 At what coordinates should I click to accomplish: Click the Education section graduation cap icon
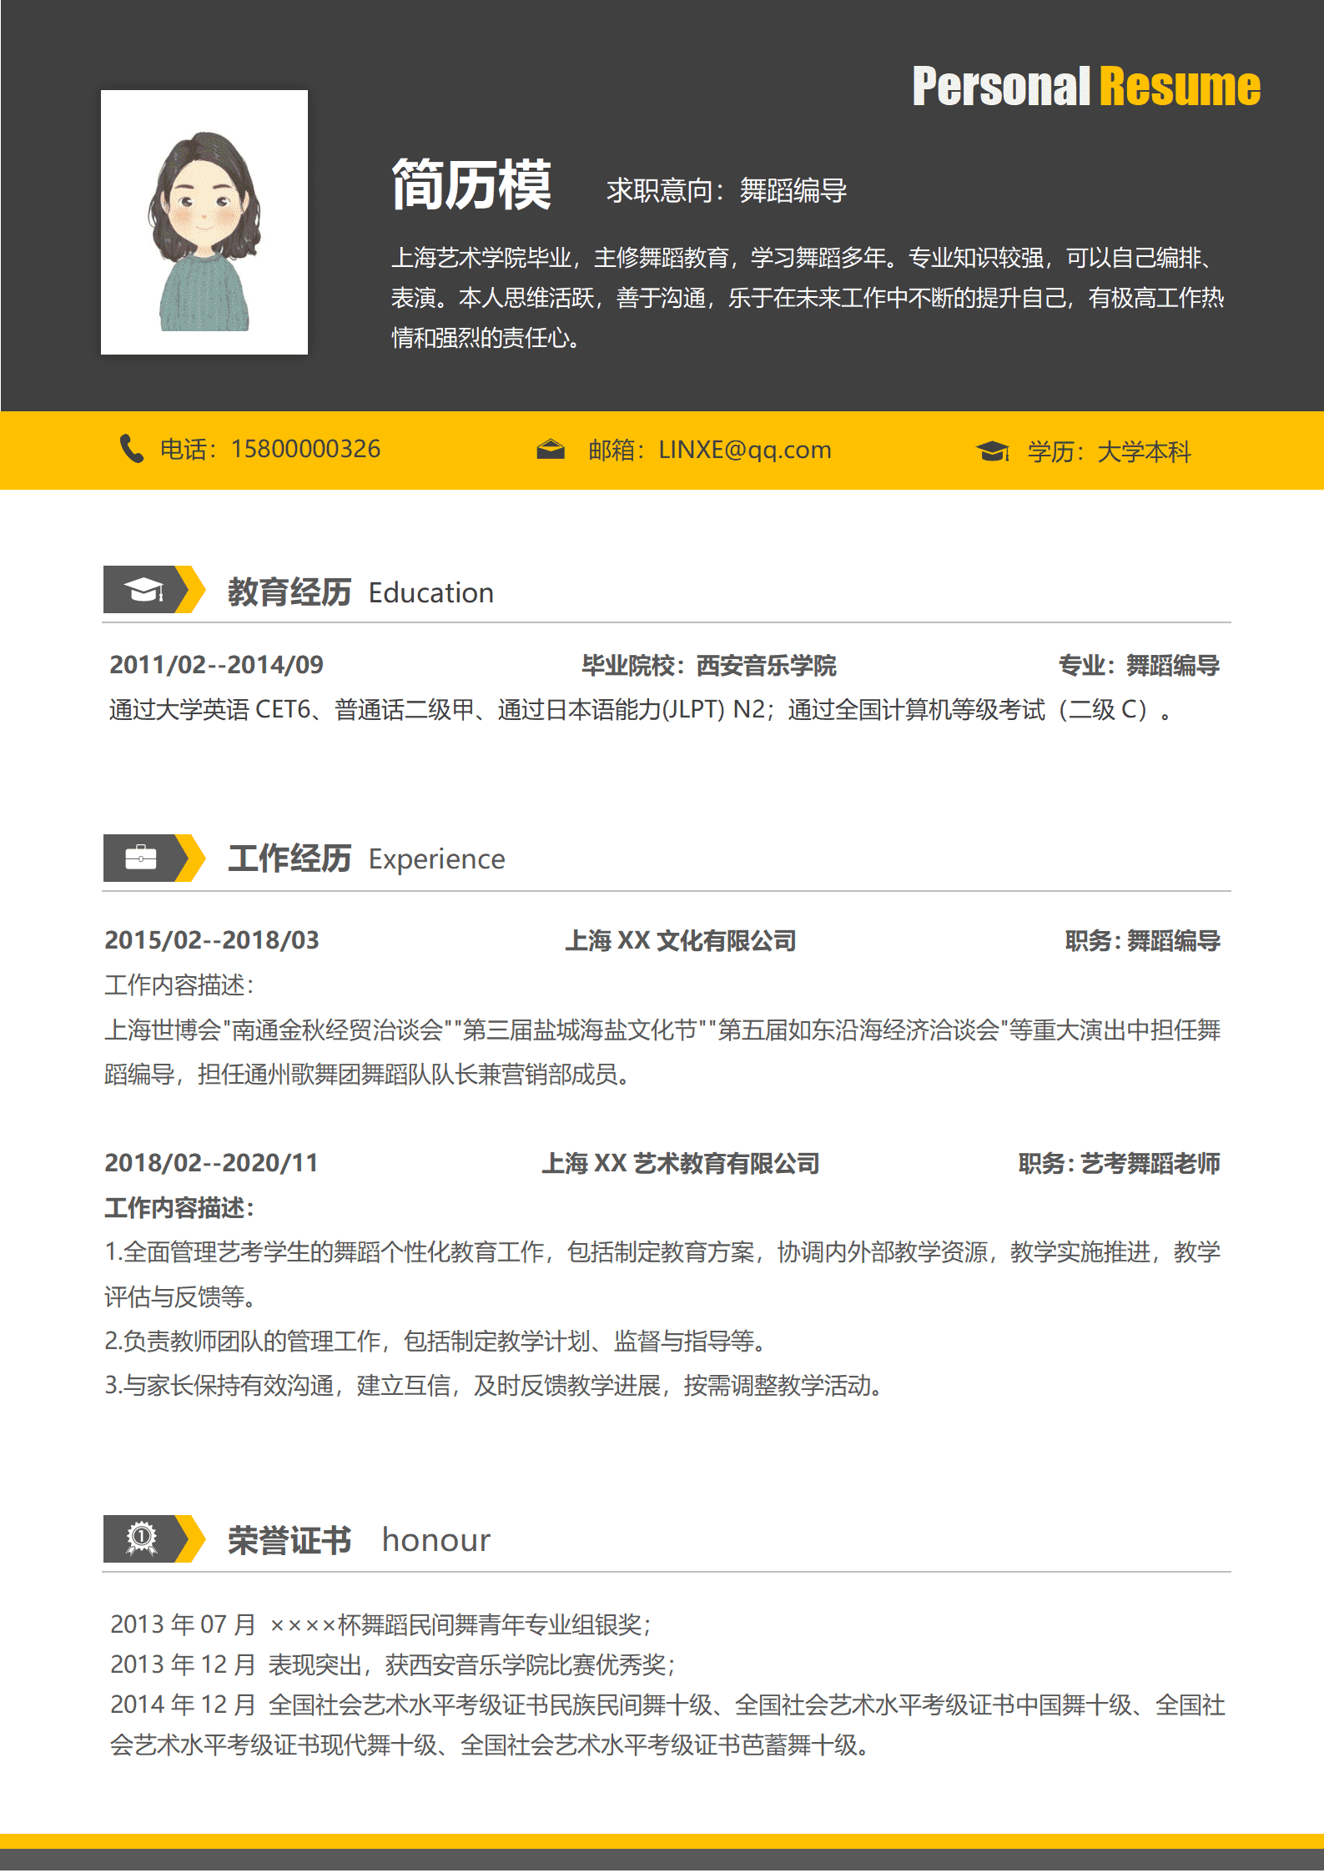[145, 590]
